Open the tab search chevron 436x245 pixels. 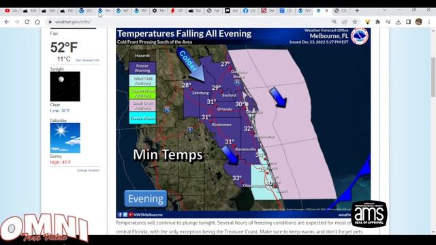[384, 10]
